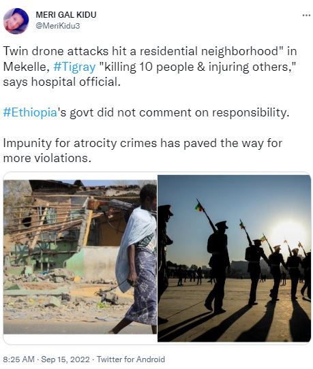This screenshot has height=369, width=313.
Task: Click the 8:25 AM timestamp
Action: tap(19, 359)
